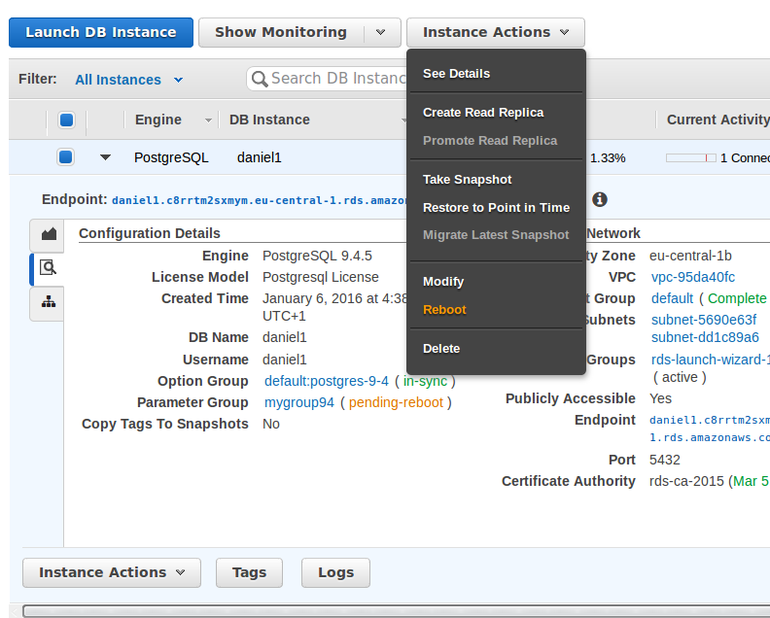The image size is (770, 618).
Task: Click the info icon near the endpoint
Action: [600, 199]
